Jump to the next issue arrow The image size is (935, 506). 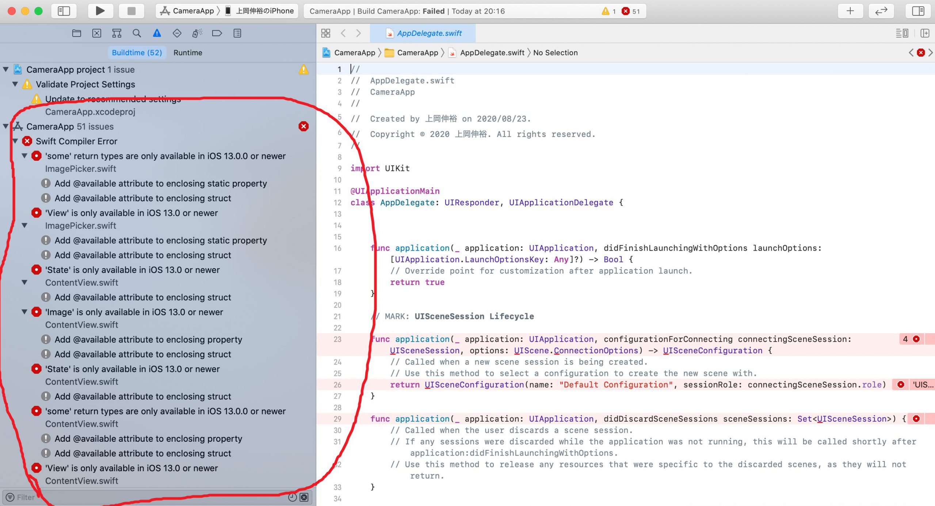tap(931, 53)
